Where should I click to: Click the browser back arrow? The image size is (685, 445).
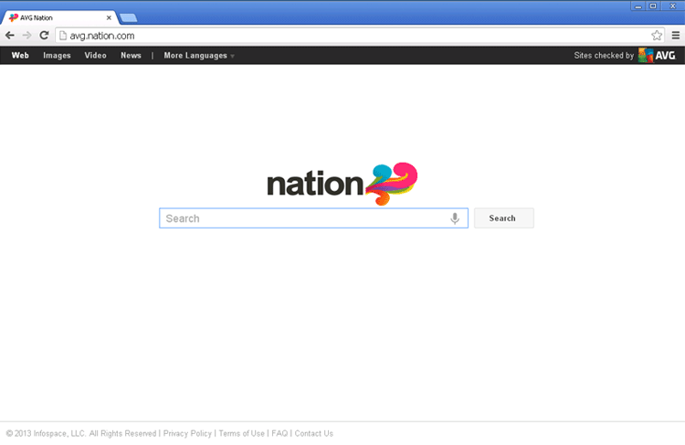click(x=10, y=36)
